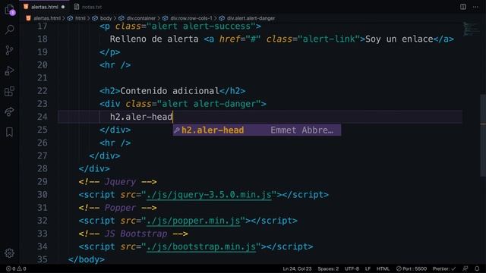Screen dimensions: 486x273
Task: Switch to the notas.txt tab
Action: tap(88, 7)
